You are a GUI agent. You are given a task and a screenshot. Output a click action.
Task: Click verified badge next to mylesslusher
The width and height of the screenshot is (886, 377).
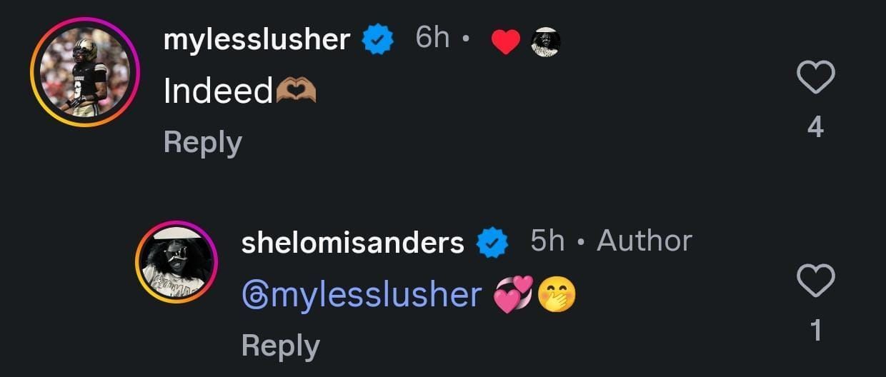point(378,40)
